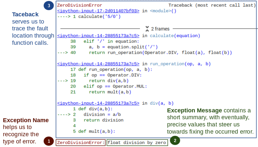Screen dimensions: 258x147
Task: Click line 20 elif op == Operator.MUL
Action: tap(109, 86)
